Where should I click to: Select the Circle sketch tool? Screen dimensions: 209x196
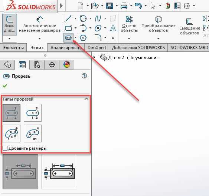[x=83, y=18]
